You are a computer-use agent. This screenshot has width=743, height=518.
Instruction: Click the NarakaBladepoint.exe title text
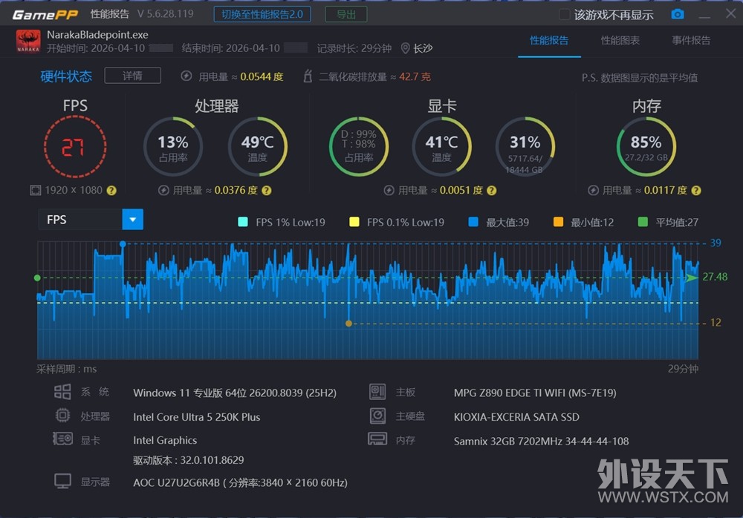point(97,35)
